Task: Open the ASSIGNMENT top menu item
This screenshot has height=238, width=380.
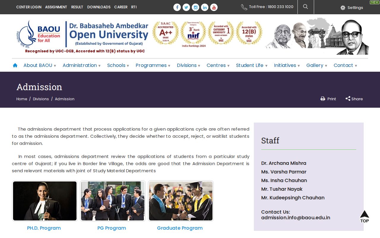Action: (x=56, y=7)
